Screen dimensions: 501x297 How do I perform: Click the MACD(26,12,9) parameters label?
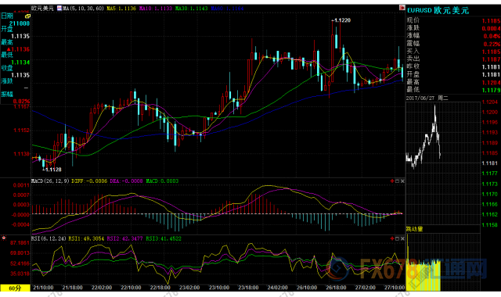[x=50, y=181]
